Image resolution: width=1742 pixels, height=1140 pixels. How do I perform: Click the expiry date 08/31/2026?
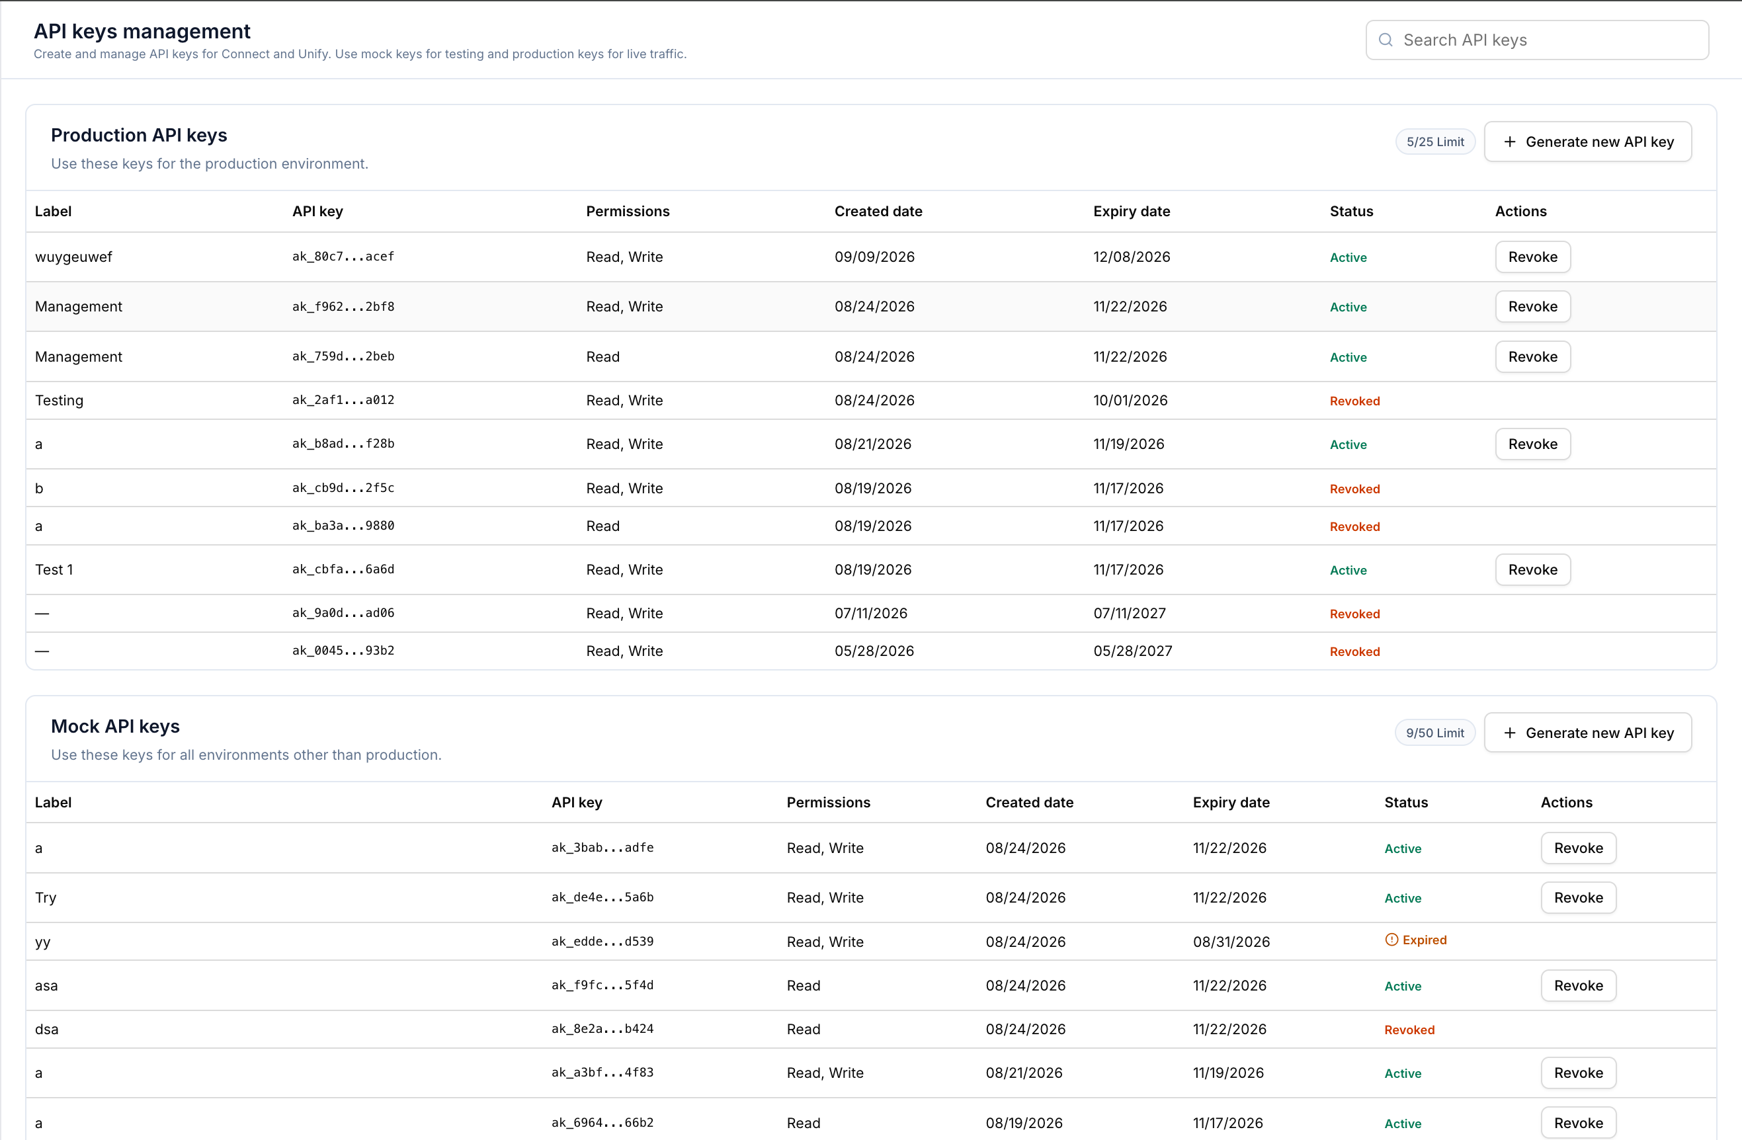coord(1231,942)
